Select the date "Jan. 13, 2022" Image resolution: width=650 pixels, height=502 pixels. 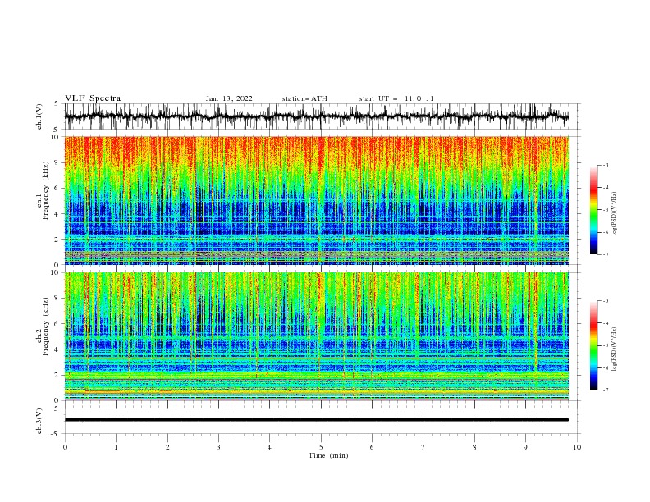coord(229,98)
